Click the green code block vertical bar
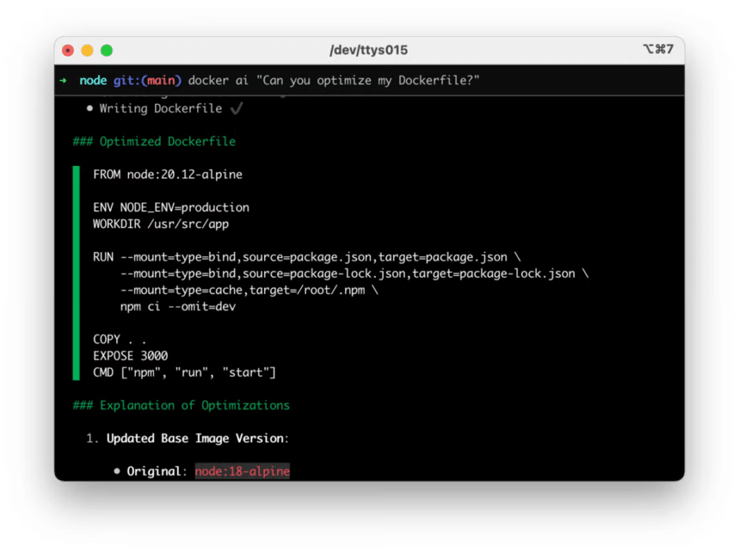 pos(76,273)
